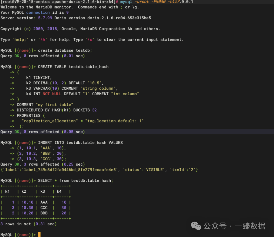Click the "(2, 10.2, 'BBB', 20)," values row

point(41,153)
